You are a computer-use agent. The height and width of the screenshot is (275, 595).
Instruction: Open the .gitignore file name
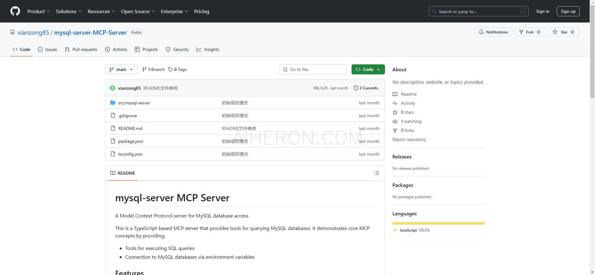pos(127,116)
